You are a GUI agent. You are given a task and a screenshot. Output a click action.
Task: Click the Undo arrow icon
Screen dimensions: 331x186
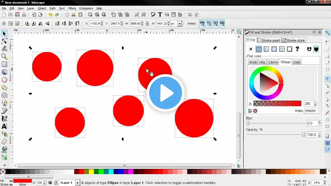click(x=50, y=15)
